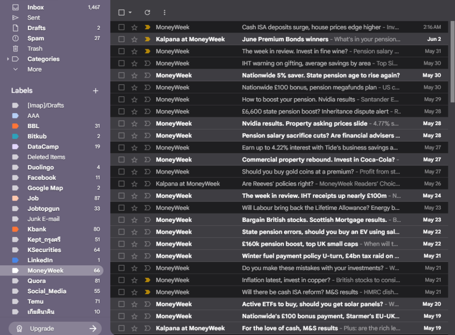Open the Jobtopgun label
Viewport: 455px width, 335px height.
pyautogui.click(x=52, y=209)
